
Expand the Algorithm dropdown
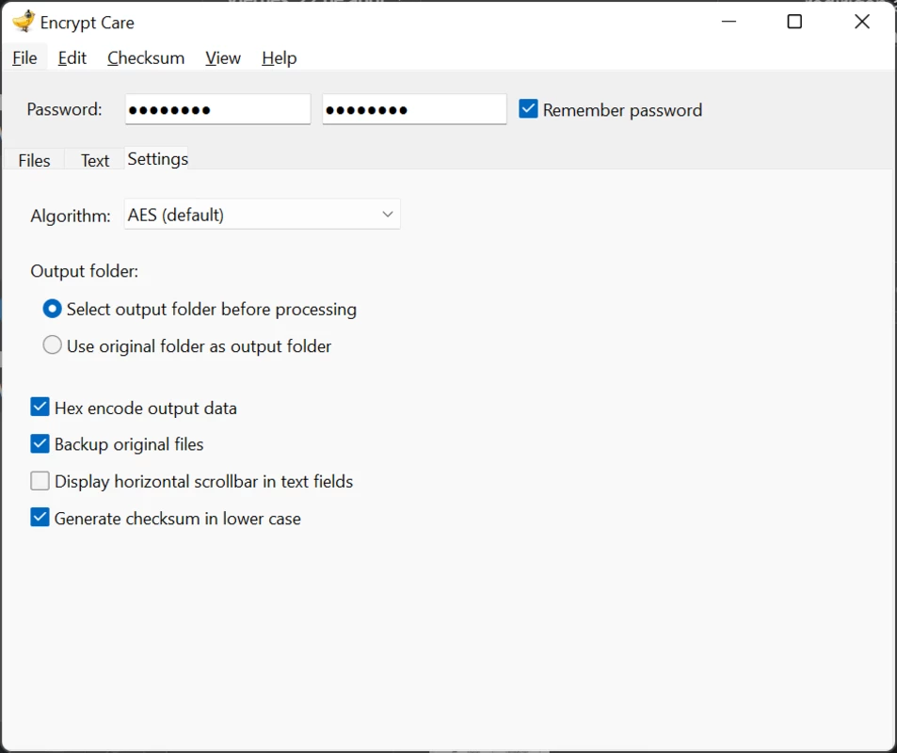click(262, 215)
